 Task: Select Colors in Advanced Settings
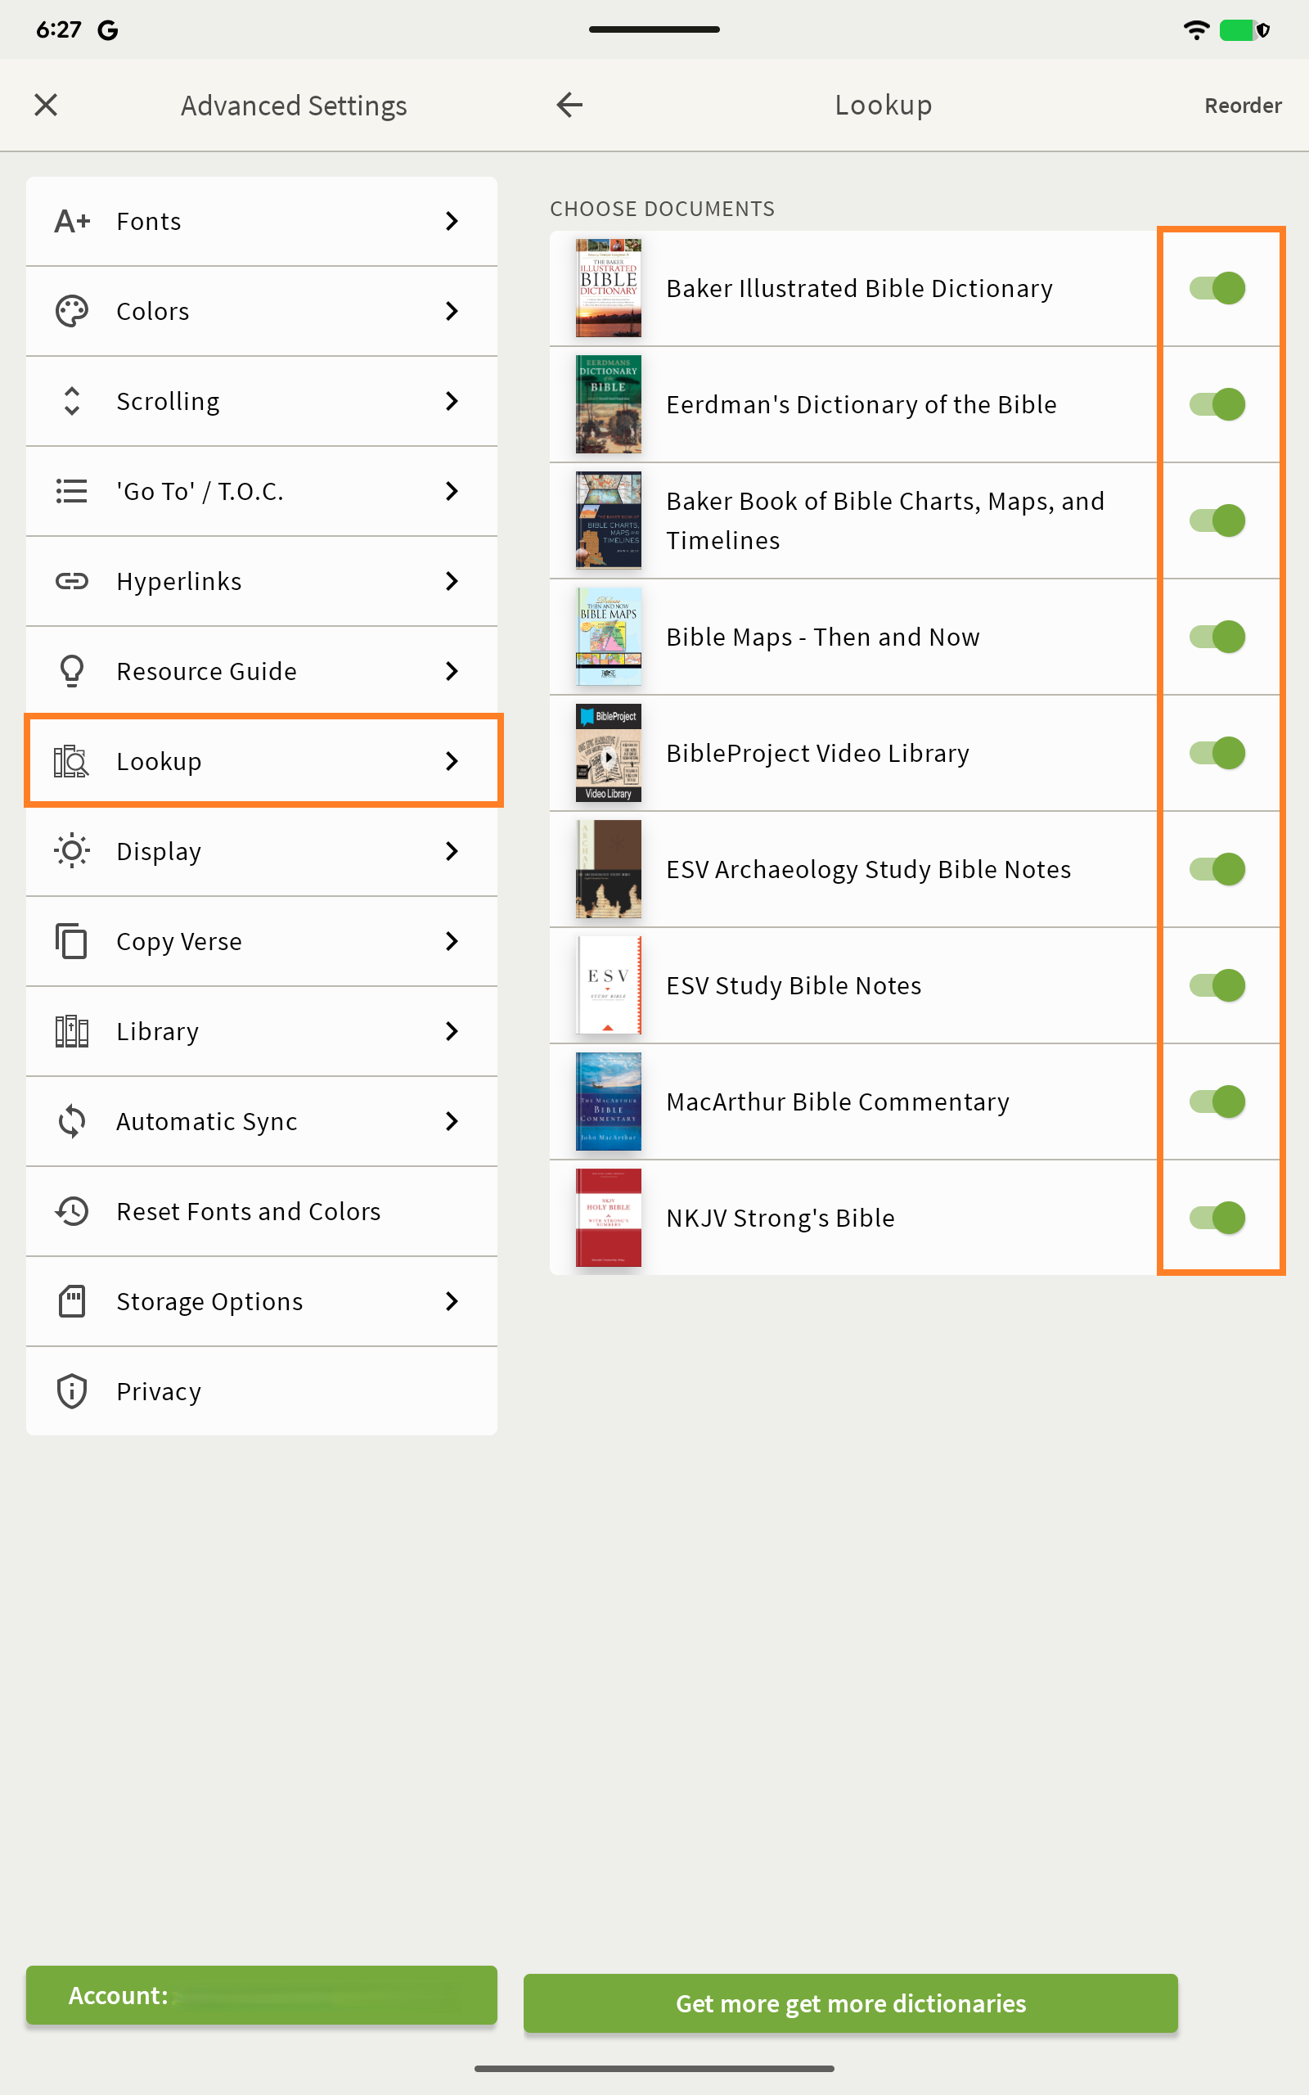[262, 312]
